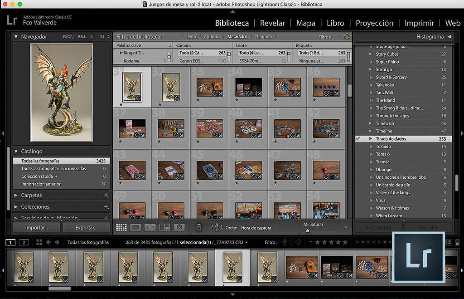Open the Filtro a… preset dropdown
The image size is (464, 299).
(x=330, y=37)
